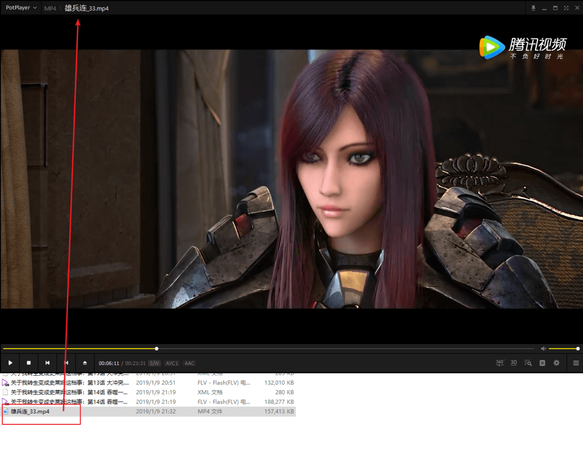This screenshot has width=583, height=470.
Task: Start playback with the play button
Action: point(10,363)
